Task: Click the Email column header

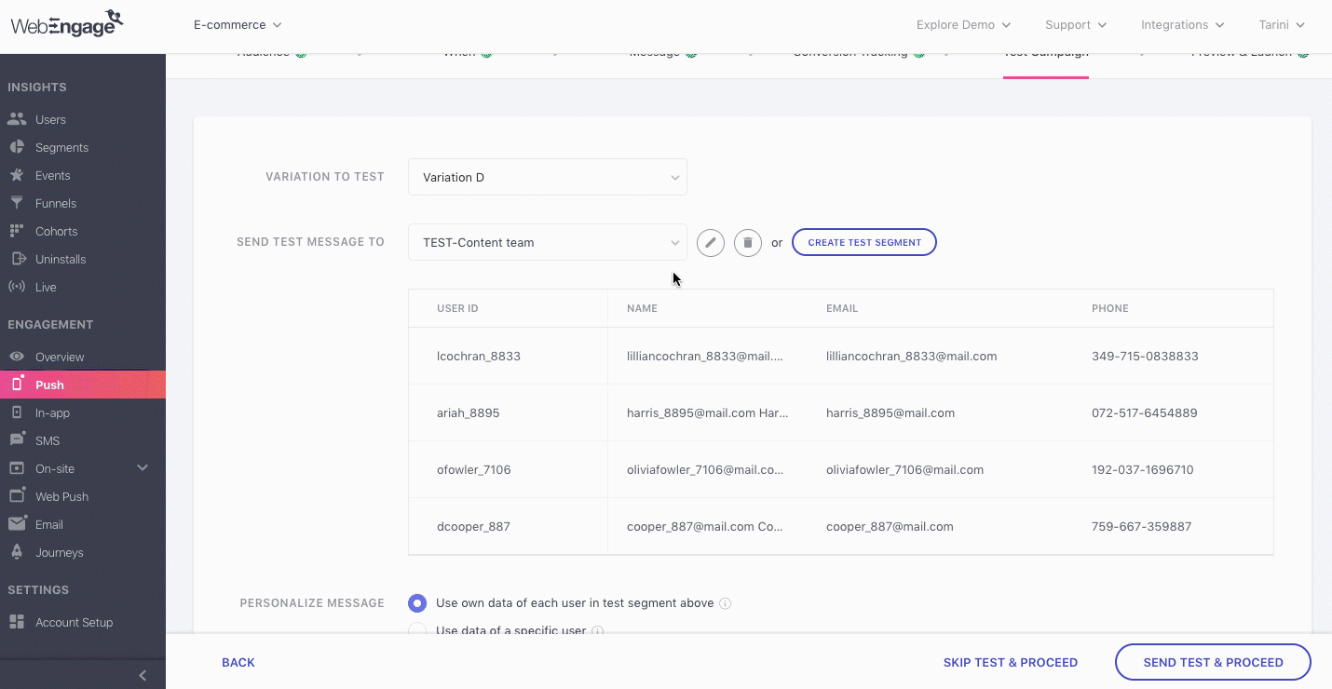Action: coord(842,308)
